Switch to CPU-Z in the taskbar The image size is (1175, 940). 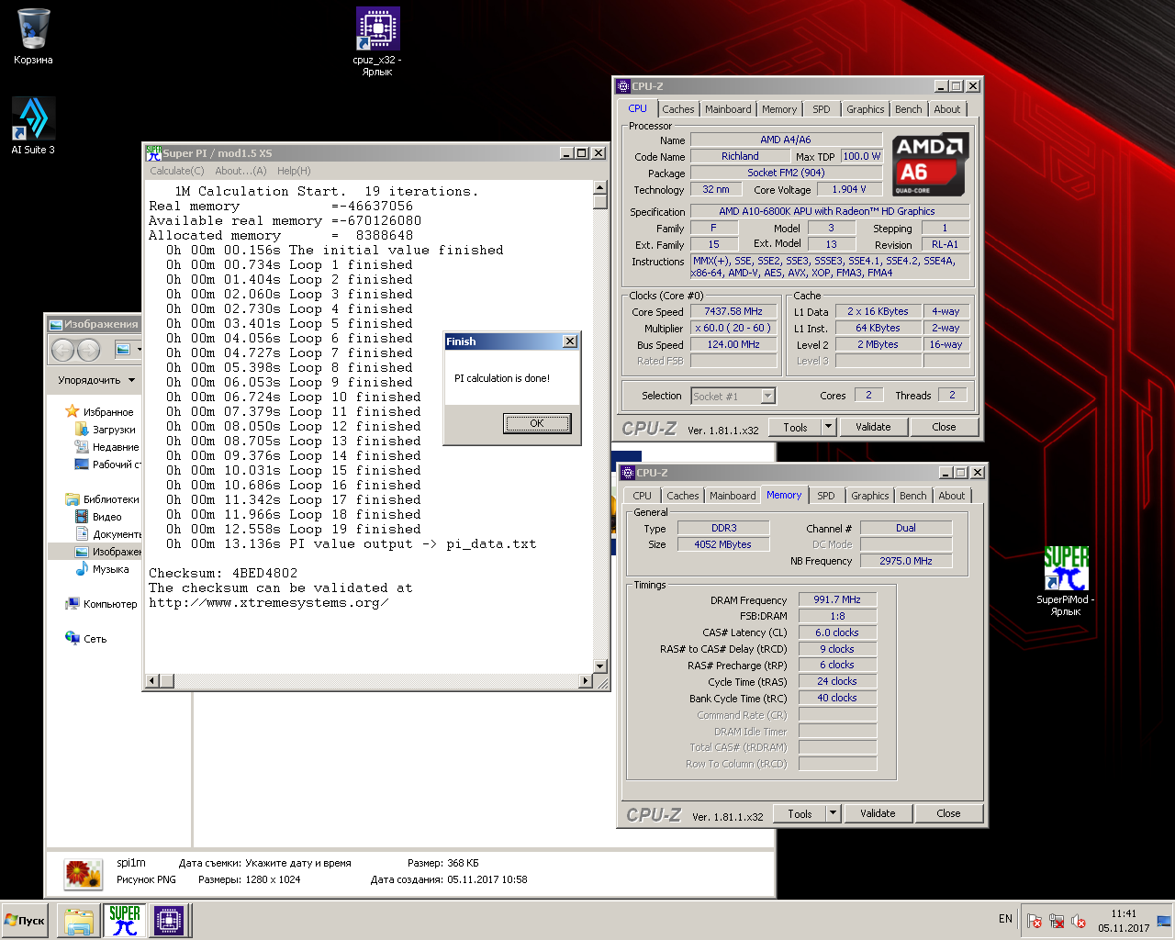pyautogui.click(x=169, y=920)
